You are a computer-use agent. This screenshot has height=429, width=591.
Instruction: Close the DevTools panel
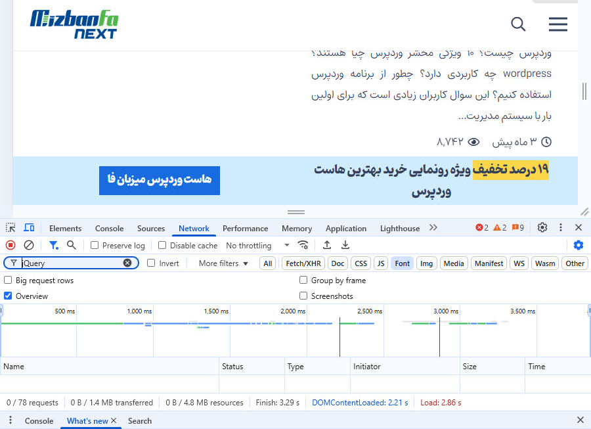point(579,227)
